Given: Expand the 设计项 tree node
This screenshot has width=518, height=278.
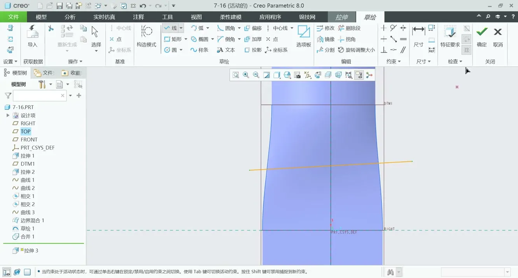Looking at the screenshot, I should coord(8,115).
